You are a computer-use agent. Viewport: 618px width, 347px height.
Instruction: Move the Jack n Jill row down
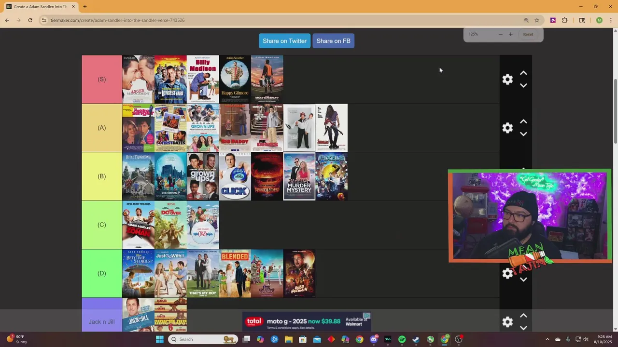[523, 328]
